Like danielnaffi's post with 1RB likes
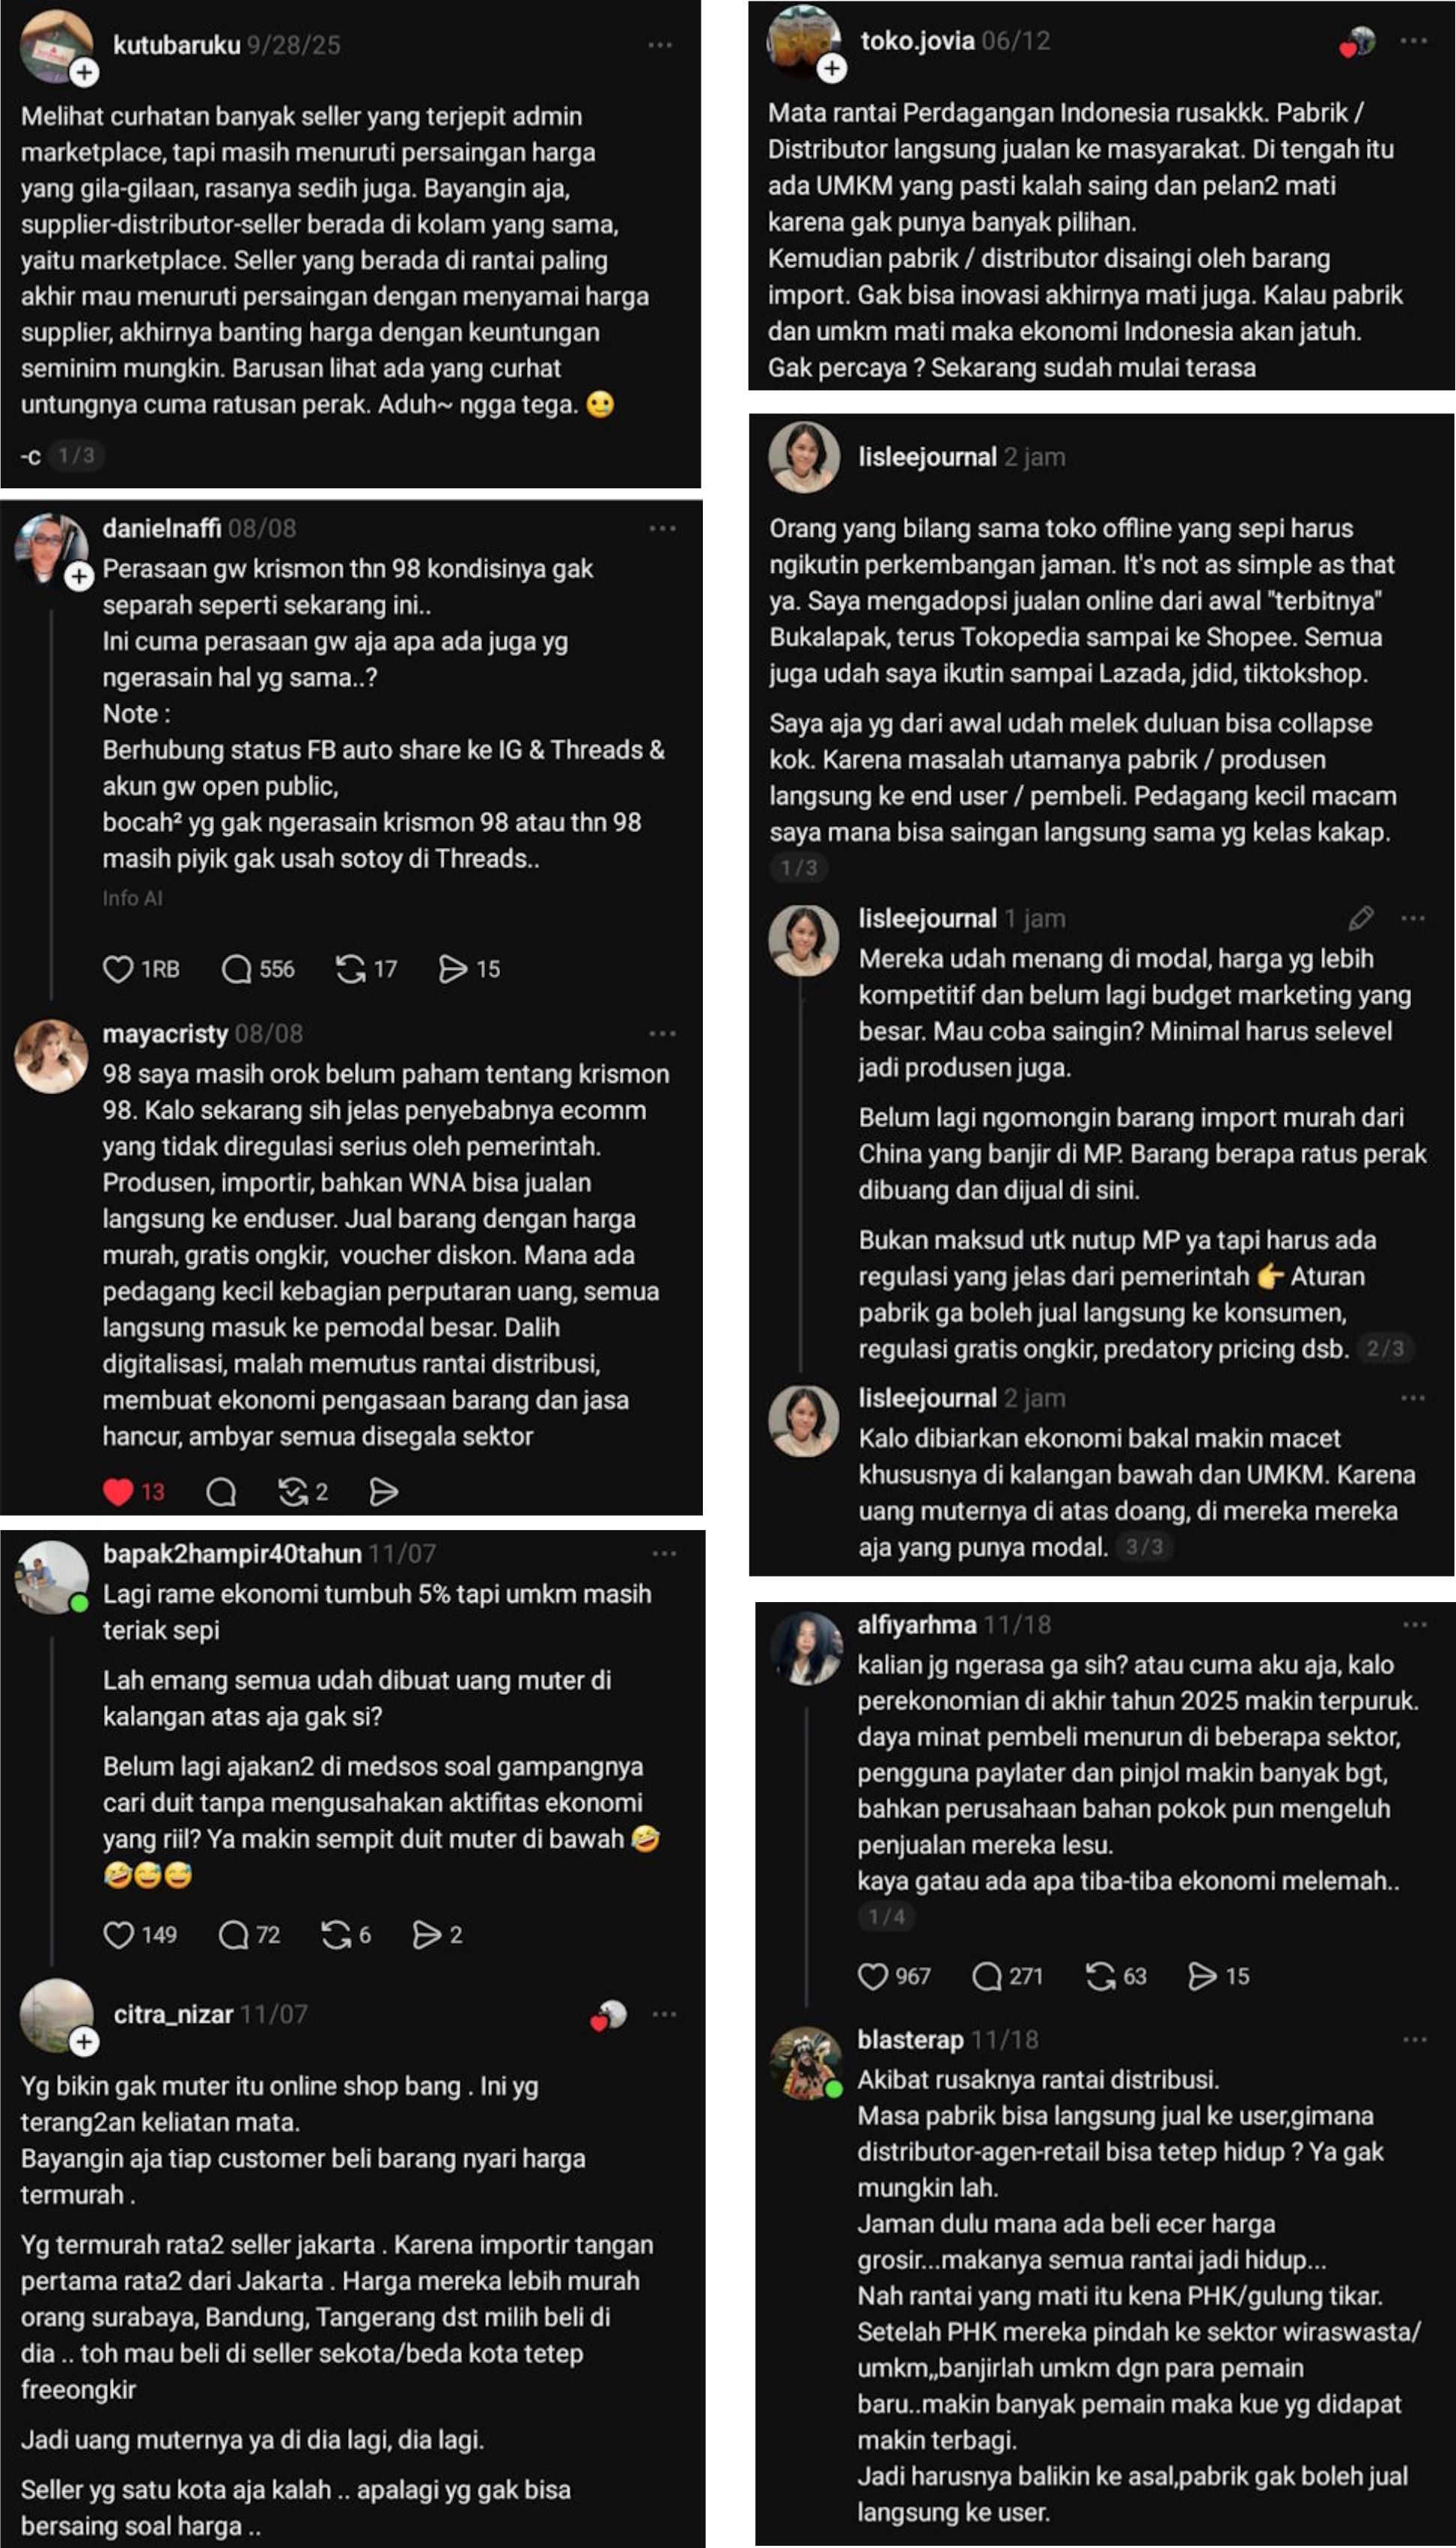Viewport: 1456px width, 2548px height. (118, 968)
